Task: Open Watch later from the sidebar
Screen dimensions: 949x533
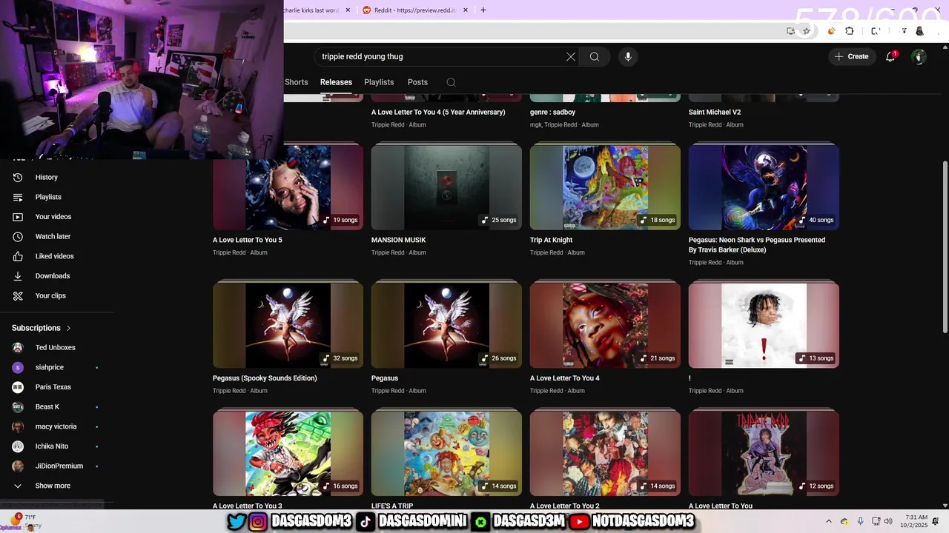Action: [x=53, y=236]
